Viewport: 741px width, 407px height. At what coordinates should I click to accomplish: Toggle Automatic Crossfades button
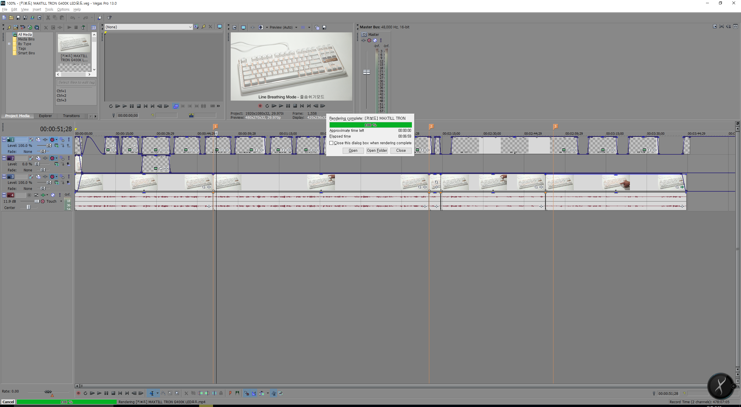coord(254,393)
